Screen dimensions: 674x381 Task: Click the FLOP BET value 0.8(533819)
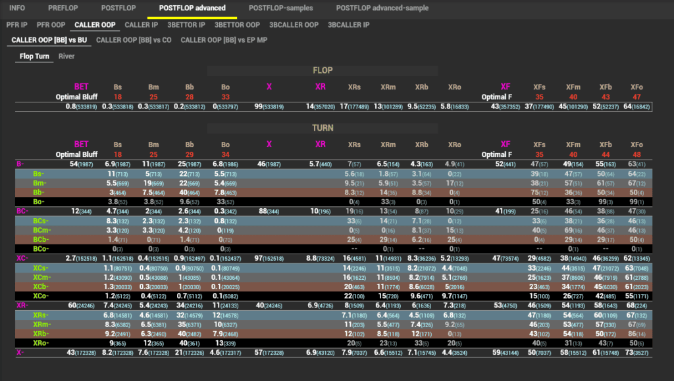(x=81, y=106)
